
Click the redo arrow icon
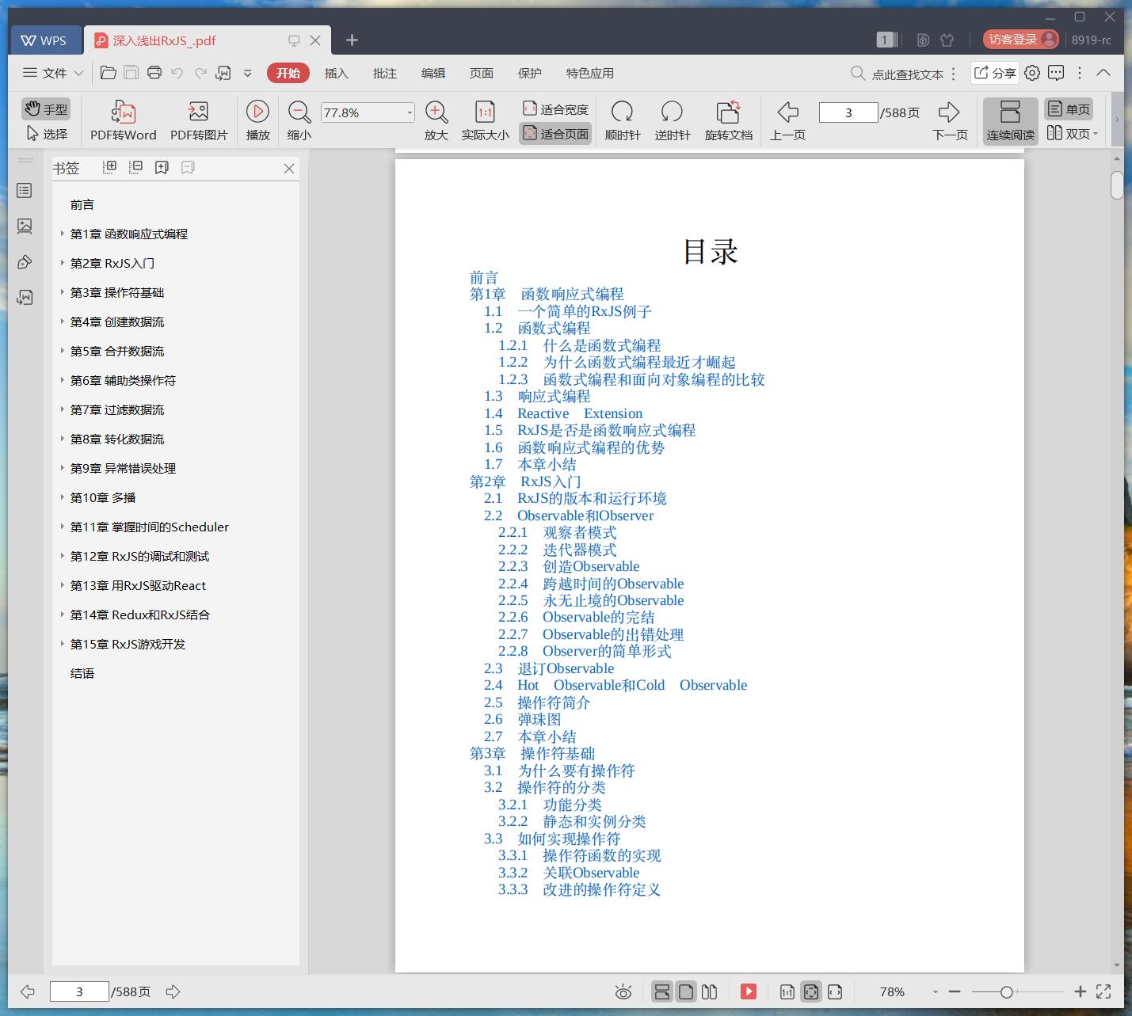pyautogui.click(x=200, y=73)
